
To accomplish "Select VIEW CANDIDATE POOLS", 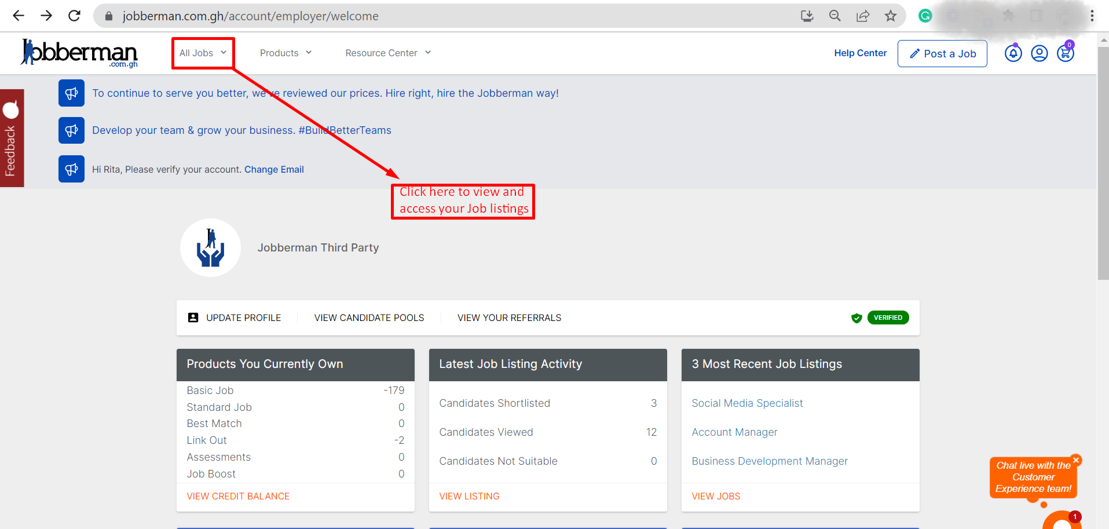I will tap(369, 318).
